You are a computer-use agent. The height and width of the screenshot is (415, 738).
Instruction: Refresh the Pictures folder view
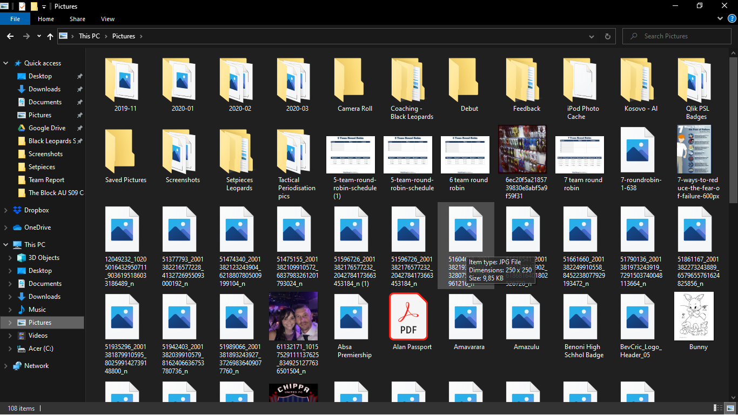point(607,36)
